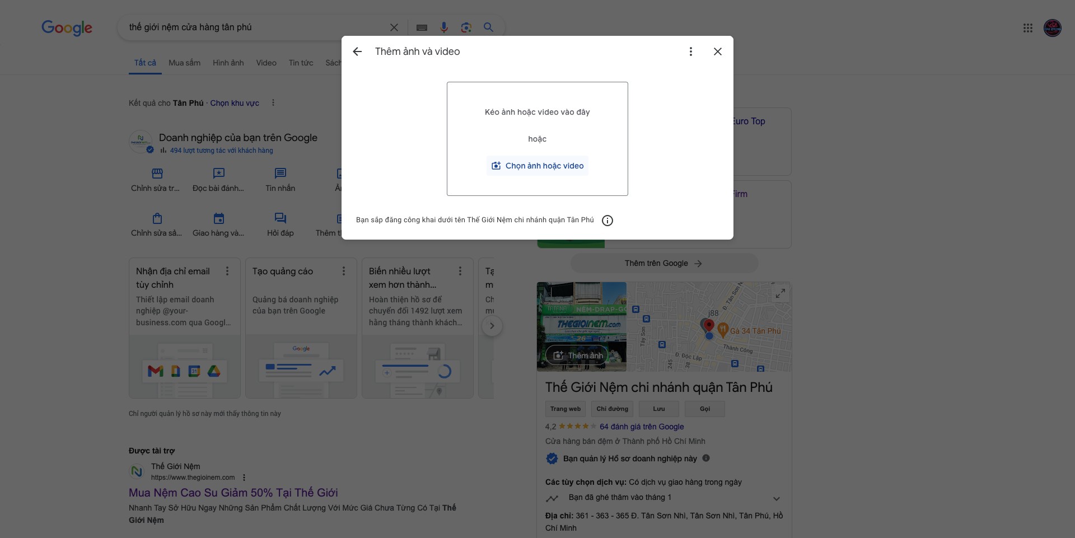
Task: Open the info icon about posting publicly
Action: point(607,221)
